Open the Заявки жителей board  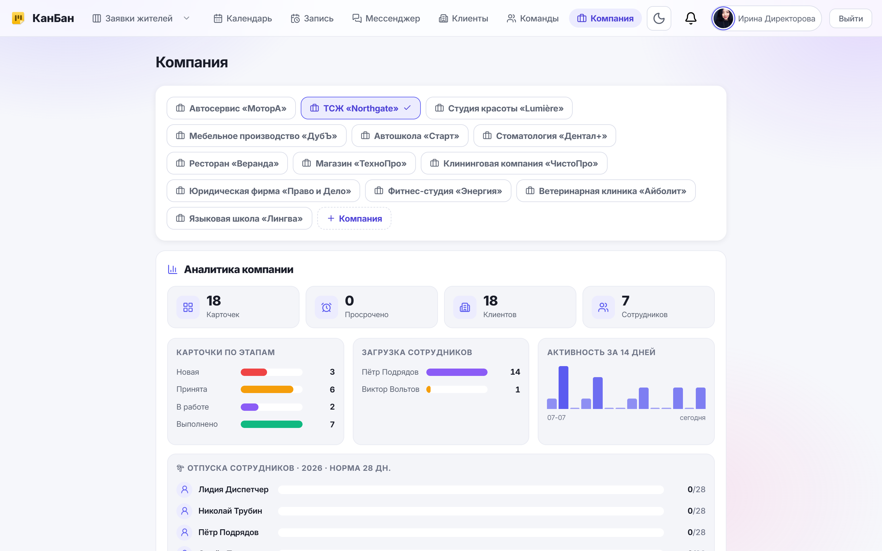[x=132, y=18]
